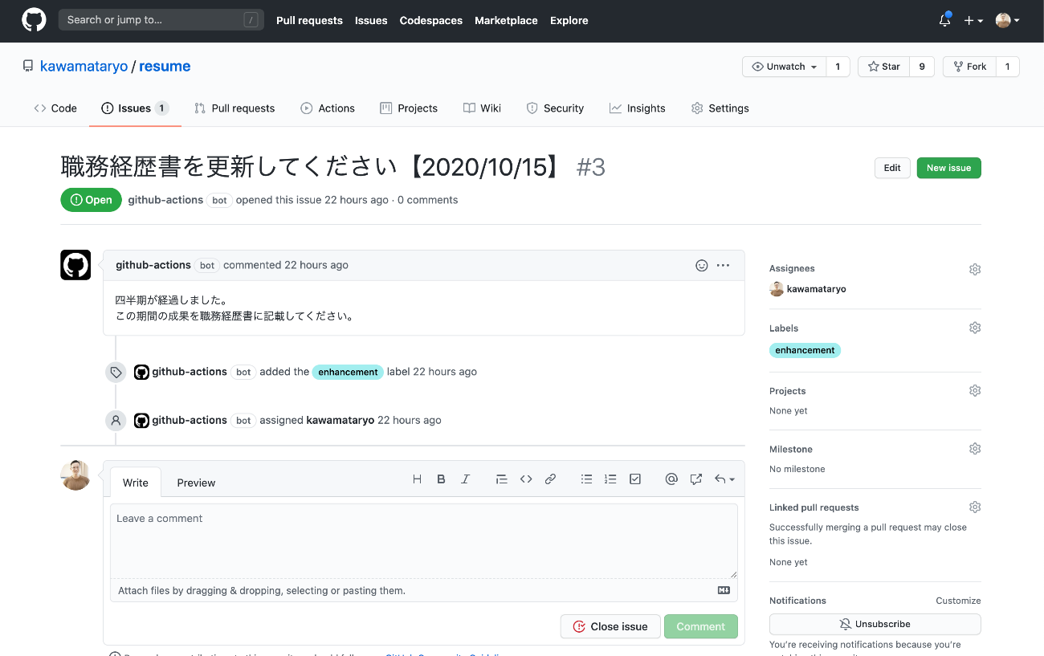This screenshot has width=1044, height=656.
Task: Open Explore in the header
Action: point(569,21)
